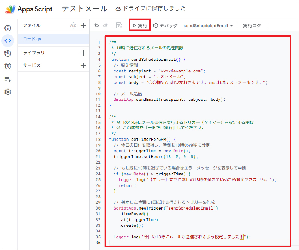Open project history from the sidebar
The image size is (299, 250).
coord(7,53)
